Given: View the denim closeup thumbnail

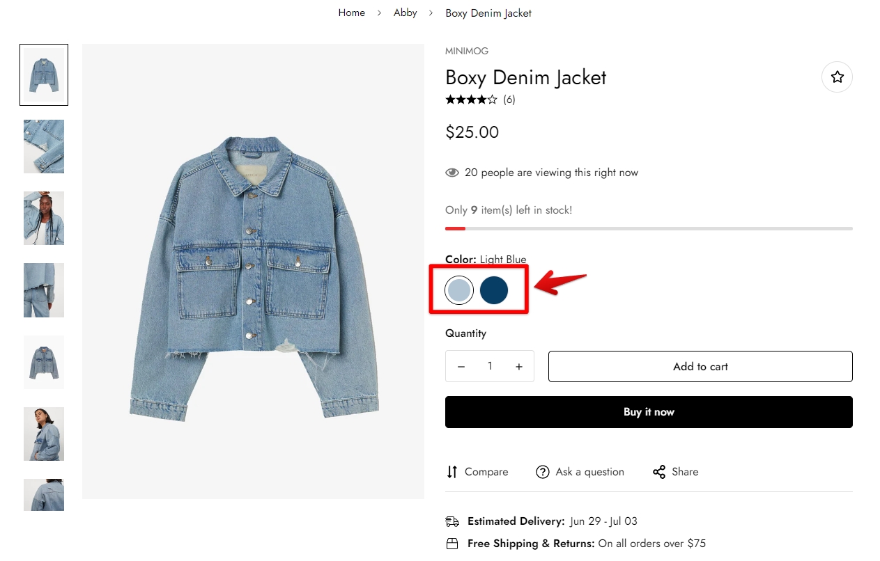Looking at the screenshot, I should [44, 146].
